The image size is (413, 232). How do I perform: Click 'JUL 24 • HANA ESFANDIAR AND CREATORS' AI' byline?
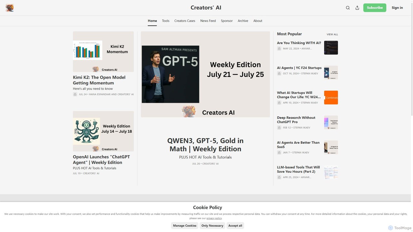106,94
